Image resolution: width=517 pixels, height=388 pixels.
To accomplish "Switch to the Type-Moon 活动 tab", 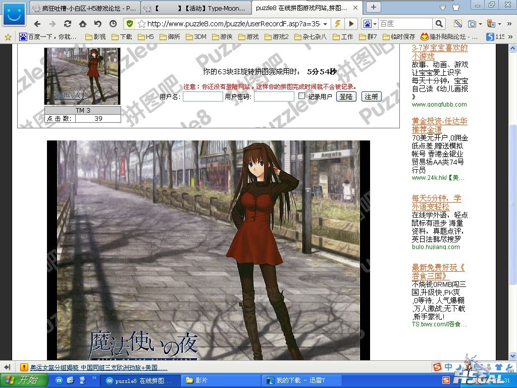I will pyautogui.click(x=196, y=8).
